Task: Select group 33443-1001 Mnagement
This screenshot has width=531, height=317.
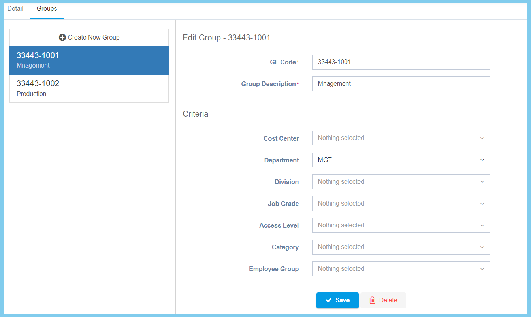Action: coord(89,60)
